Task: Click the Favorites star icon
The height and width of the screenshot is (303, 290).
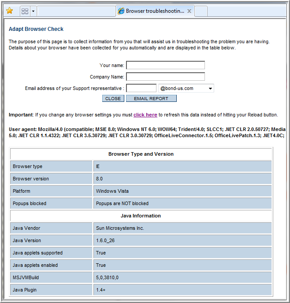Action: [9, 11]
